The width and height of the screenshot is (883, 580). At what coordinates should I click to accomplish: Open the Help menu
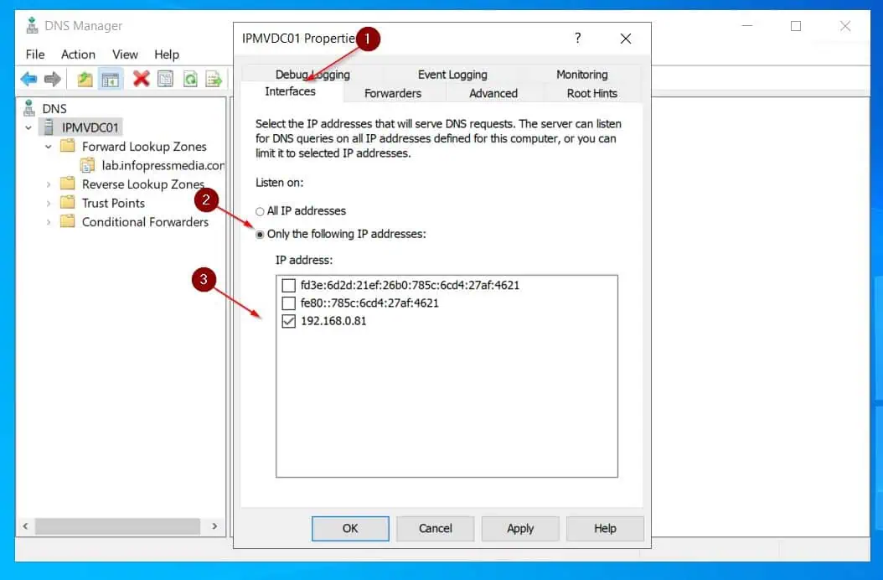tap(167, 54)
